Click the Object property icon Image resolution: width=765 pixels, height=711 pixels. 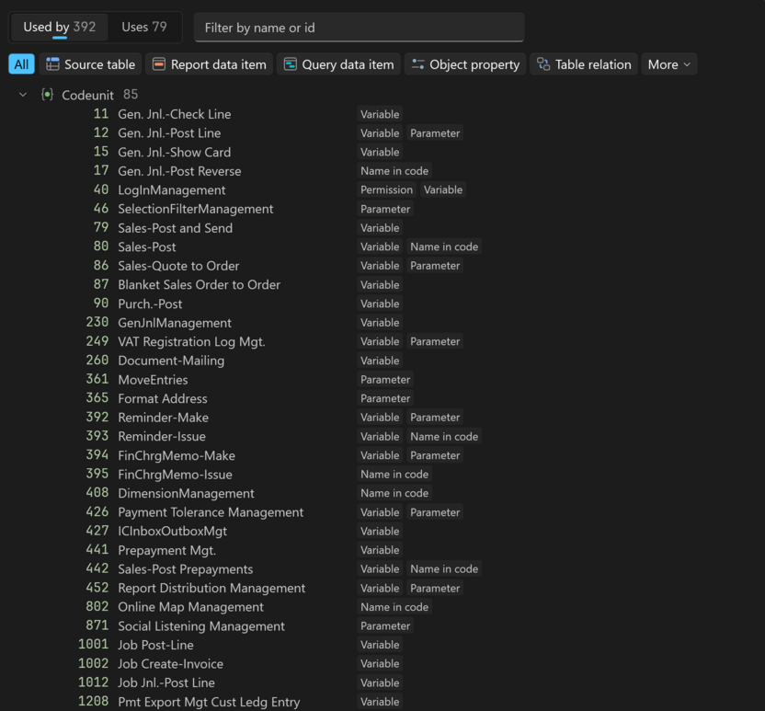tap(417, 64)
